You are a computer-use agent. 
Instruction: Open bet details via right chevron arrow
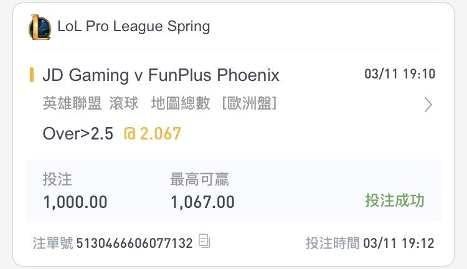(x=428, y=105)
